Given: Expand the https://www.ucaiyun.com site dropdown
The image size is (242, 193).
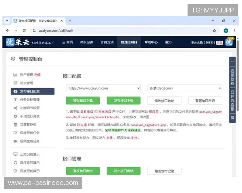Looking at the screenshot, I should (103, 88).
